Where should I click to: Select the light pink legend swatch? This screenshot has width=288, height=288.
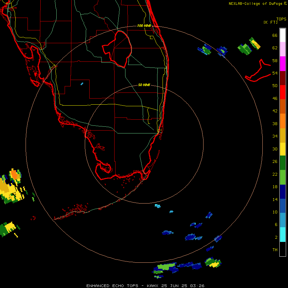(283, 49)
